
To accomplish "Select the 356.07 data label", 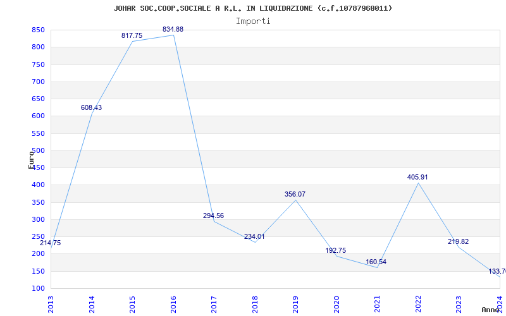I will coord(295,195).
